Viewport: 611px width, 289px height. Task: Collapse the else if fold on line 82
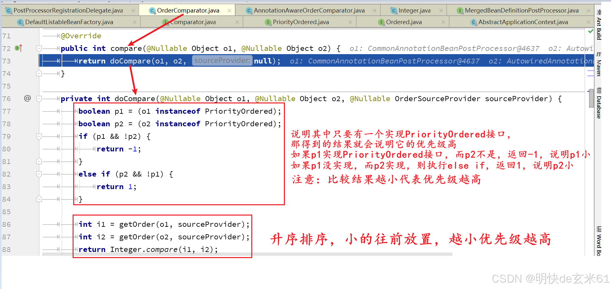tap(39, 174)
